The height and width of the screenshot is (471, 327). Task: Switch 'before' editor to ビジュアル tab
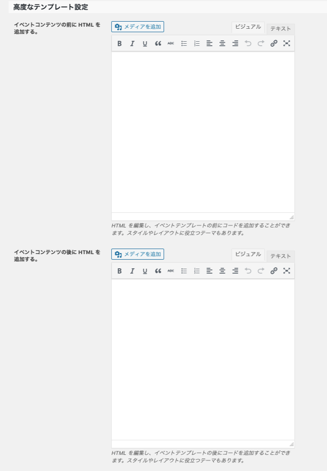248,27
